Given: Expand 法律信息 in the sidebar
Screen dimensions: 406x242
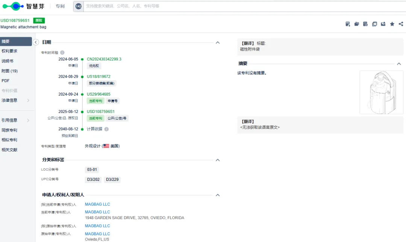Looking at the screenshot, I should [x=15, y=100].
